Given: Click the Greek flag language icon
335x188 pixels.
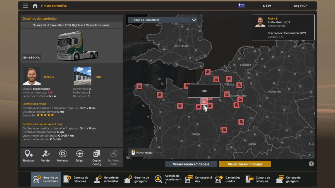Looking at the screenshot, I should (241, 6).
